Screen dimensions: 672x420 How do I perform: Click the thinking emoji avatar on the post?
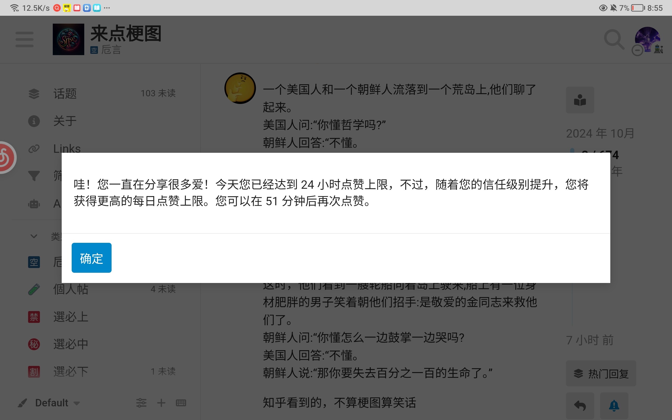pos(240,88)
